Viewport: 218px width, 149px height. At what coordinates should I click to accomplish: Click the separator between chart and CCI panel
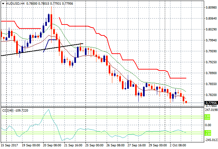pos(102,107)
